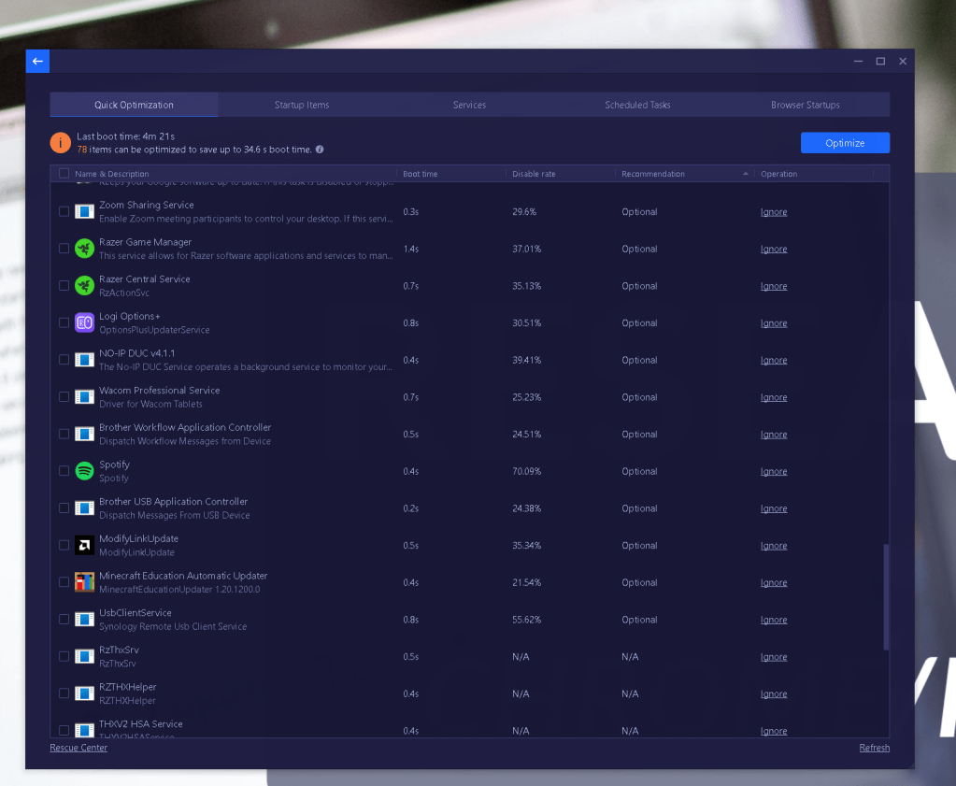Click Optional recommendation for NO-IP DUC
The width and height of the screenshot is (956, 786).
pyautogui.click(x=639, y=360)
